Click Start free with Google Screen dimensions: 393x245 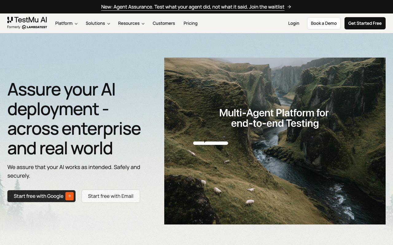tap(41, 196)
